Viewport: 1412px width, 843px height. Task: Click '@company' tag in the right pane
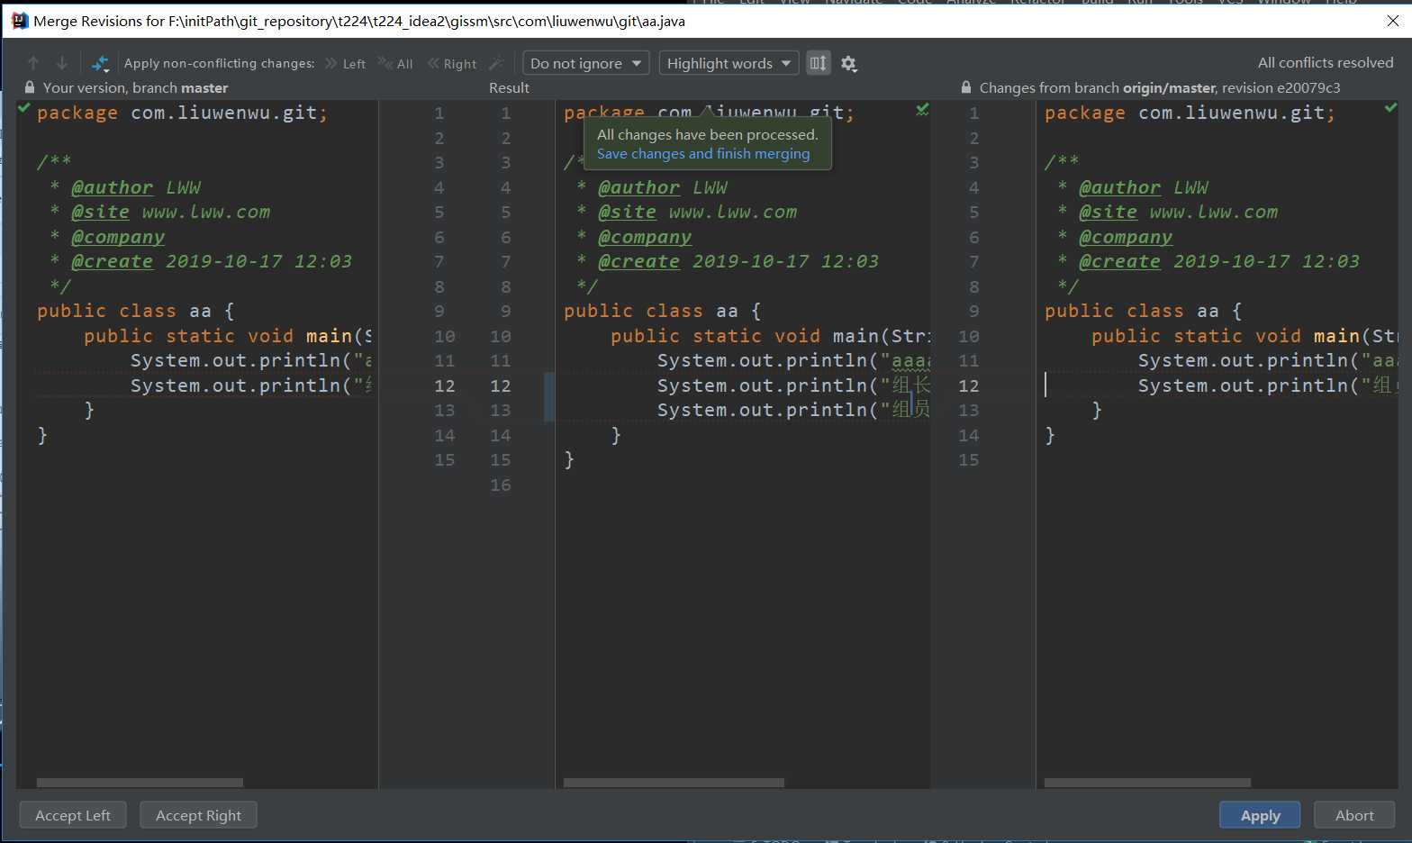[1126, 237]
